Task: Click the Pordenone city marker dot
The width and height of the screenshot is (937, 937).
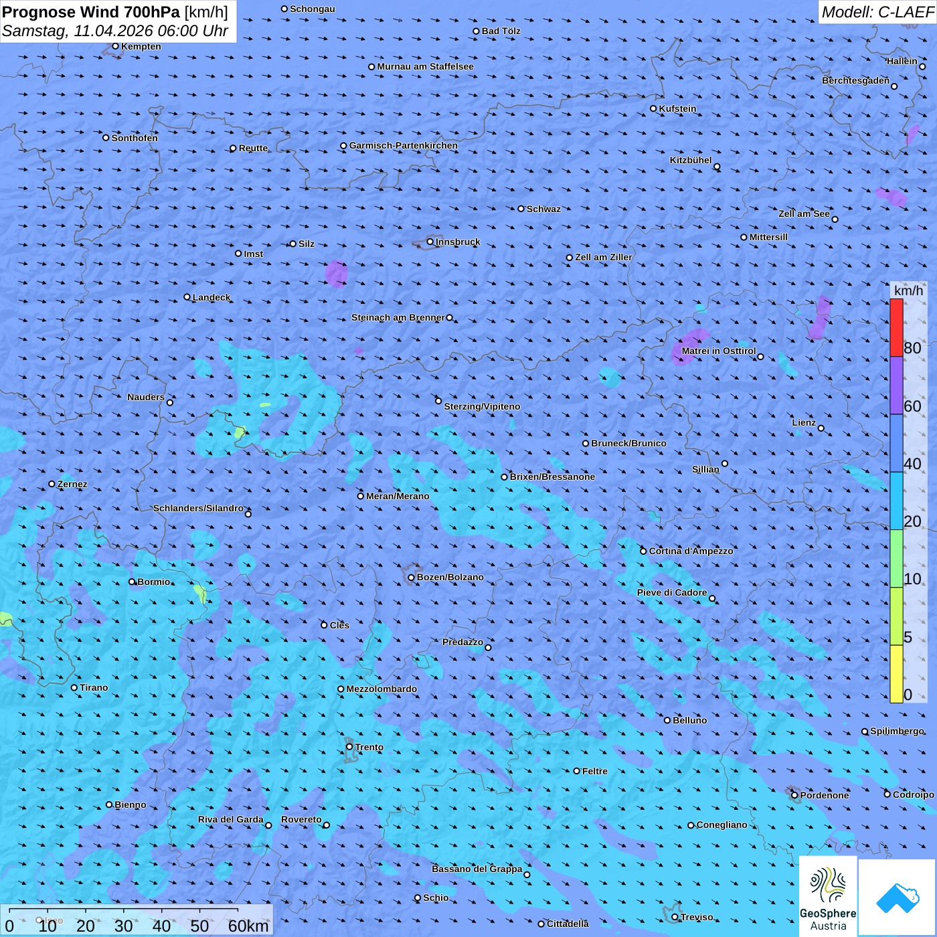Action: coord(795,795)
